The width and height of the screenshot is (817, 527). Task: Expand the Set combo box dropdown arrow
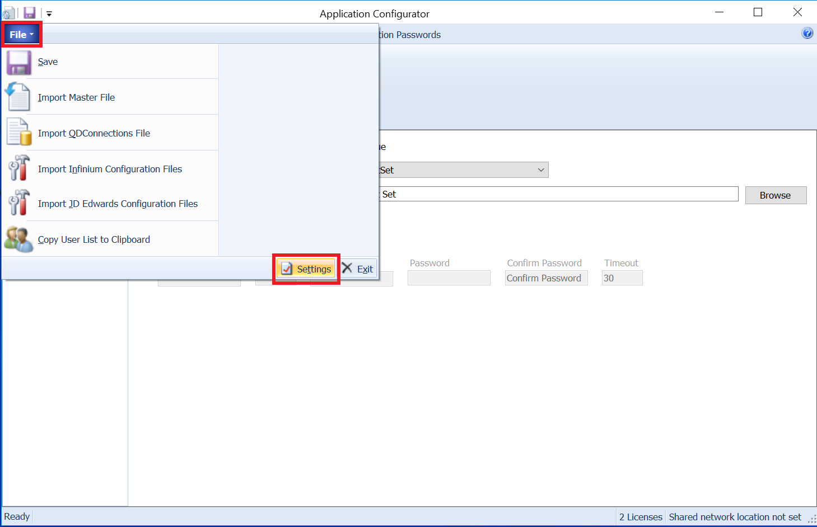[x=541, y=170]
